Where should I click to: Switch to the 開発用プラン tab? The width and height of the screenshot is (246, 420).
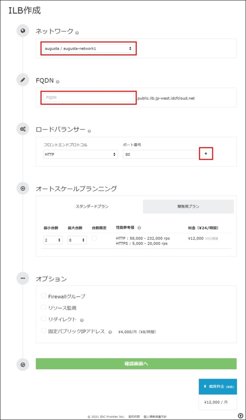(188, 207)
